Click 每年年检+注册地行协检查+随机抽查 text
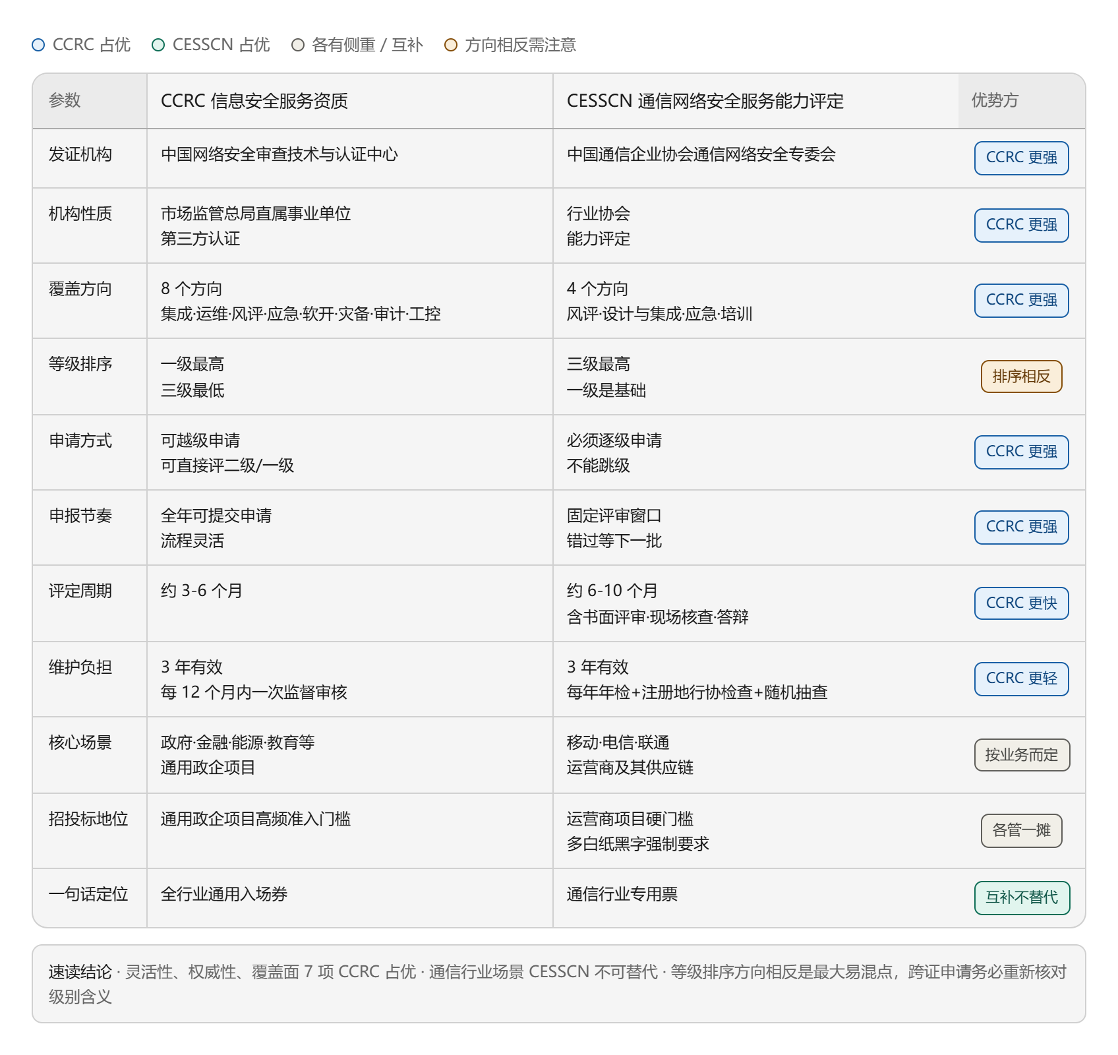This screenshot has width=1118, height=1055. (x=697, y=692)
